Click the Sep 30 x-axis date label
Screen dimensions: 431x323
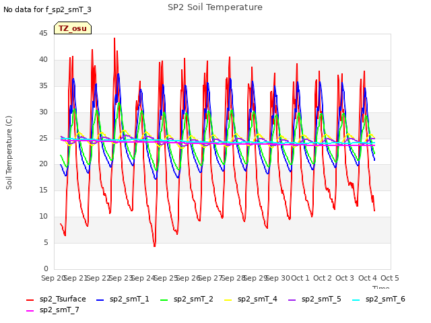pos(278,278)
